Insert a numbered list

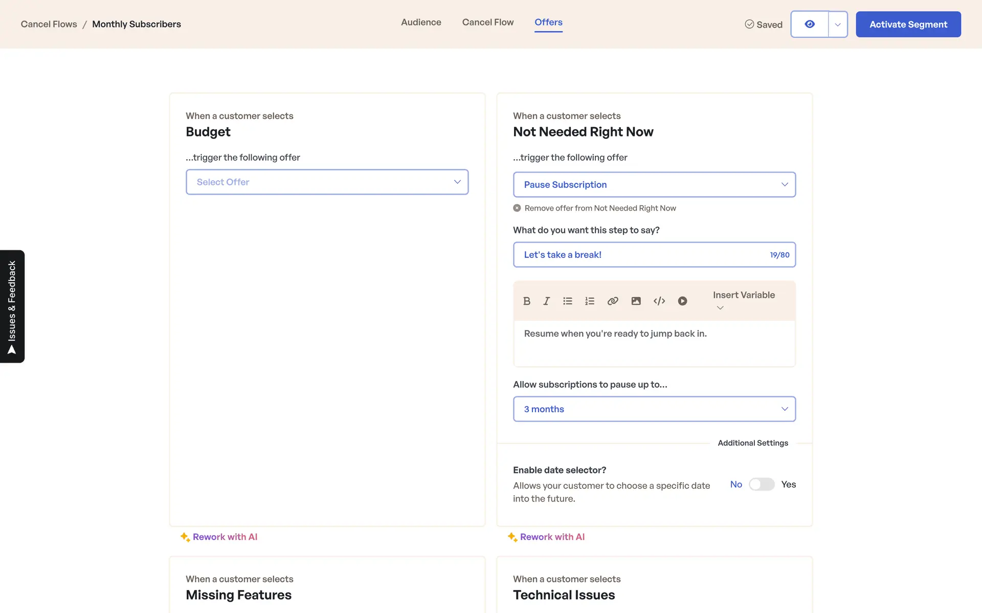[590, 301]
